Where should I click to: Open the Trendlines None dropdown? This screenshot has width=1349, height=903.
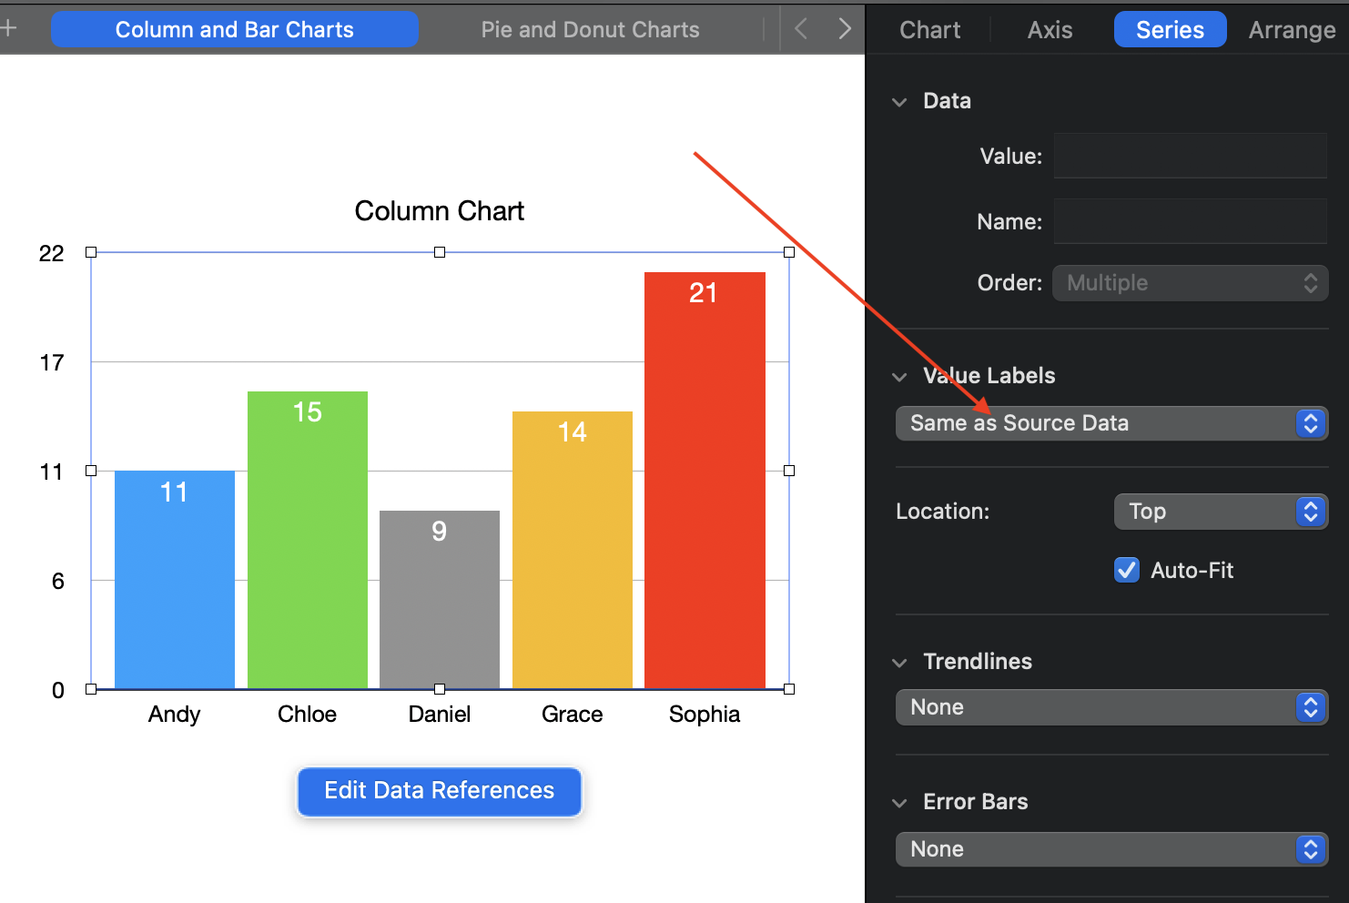(1111, 707)
